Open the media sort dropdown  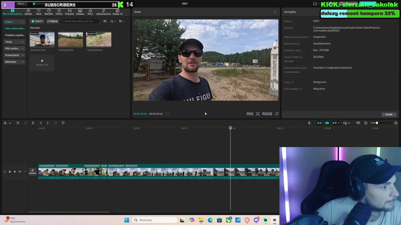point(113,21)
